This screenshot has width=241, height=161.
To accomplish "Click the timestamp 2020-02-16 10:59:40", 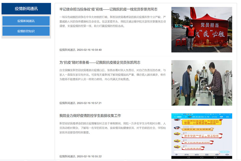I will 89,50.
